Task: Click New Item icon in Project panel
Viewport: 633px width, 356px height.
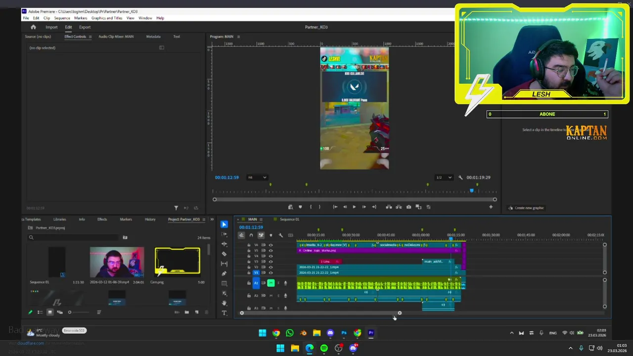Action: pyautogui.click(x=196, y=312)
